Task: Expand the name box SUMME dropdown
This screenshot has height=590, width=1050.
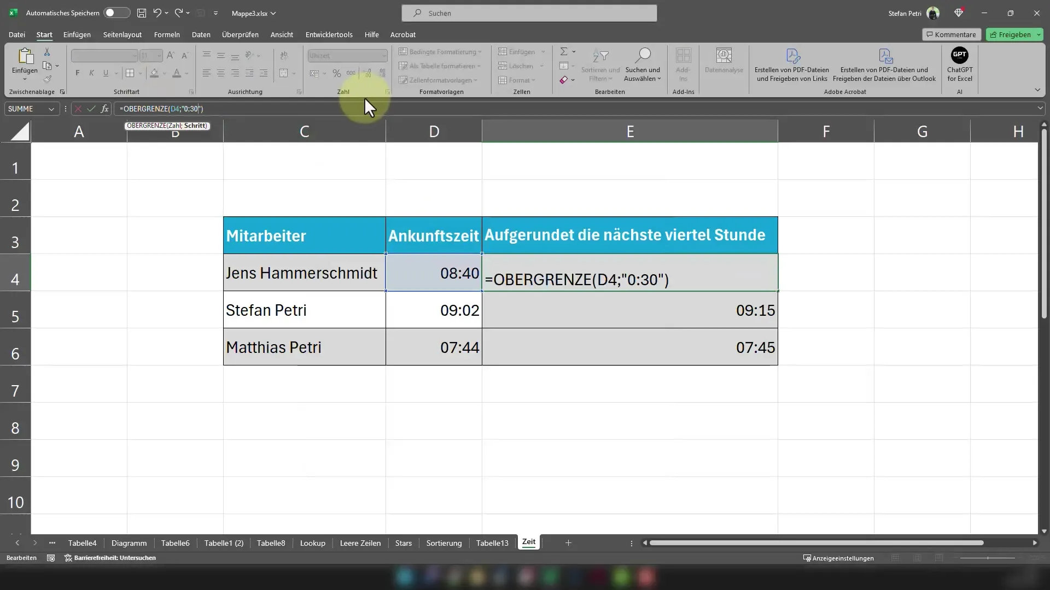Action: pyautogui.click(x=51, y=109)
